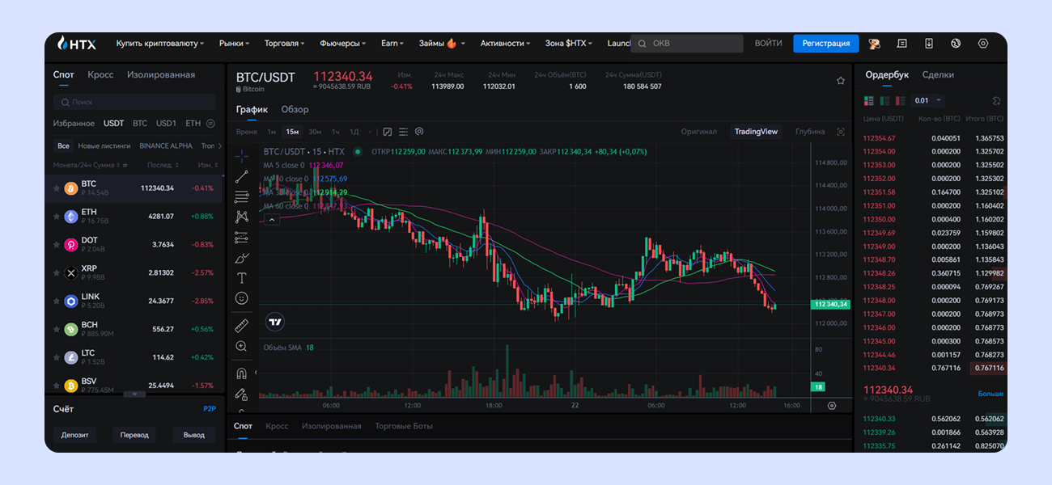
Task: Click the green 112340,34 price axis label
Action: [x=831, y=304]
